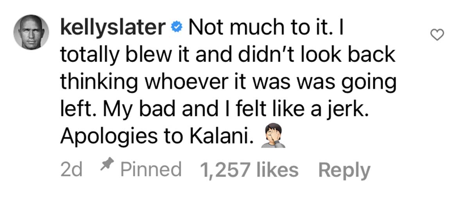Image resolution: width=469 pixels, height=200 pixels.
Task: Reply to kellyslater's comment
Action: [x=344, y=170]
